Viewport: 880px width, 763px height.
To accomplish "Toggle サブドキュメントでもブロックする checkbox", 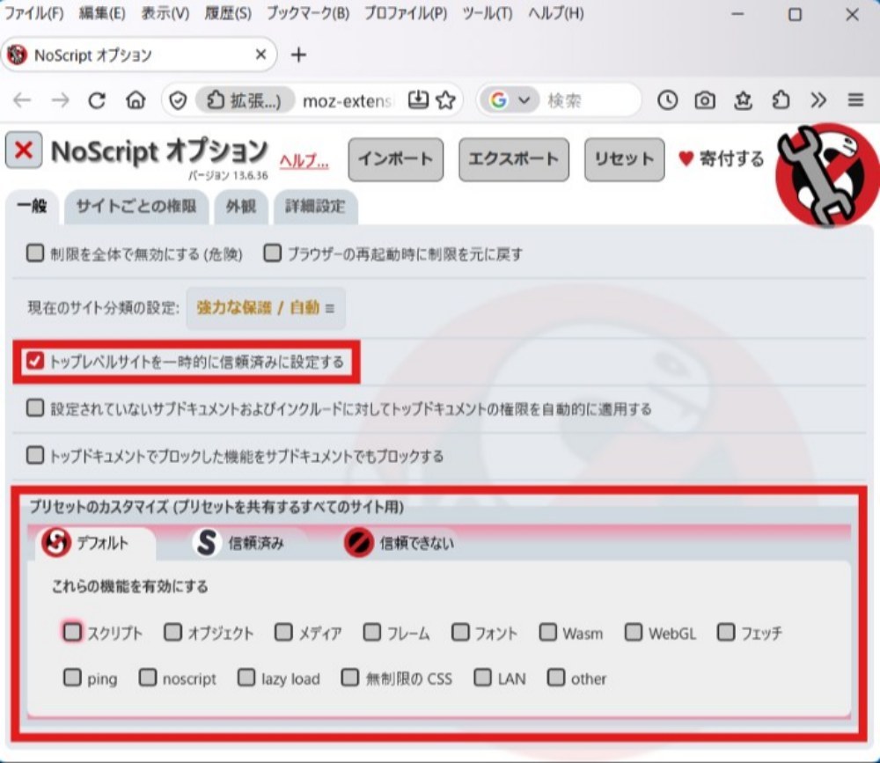I will 35,455.
